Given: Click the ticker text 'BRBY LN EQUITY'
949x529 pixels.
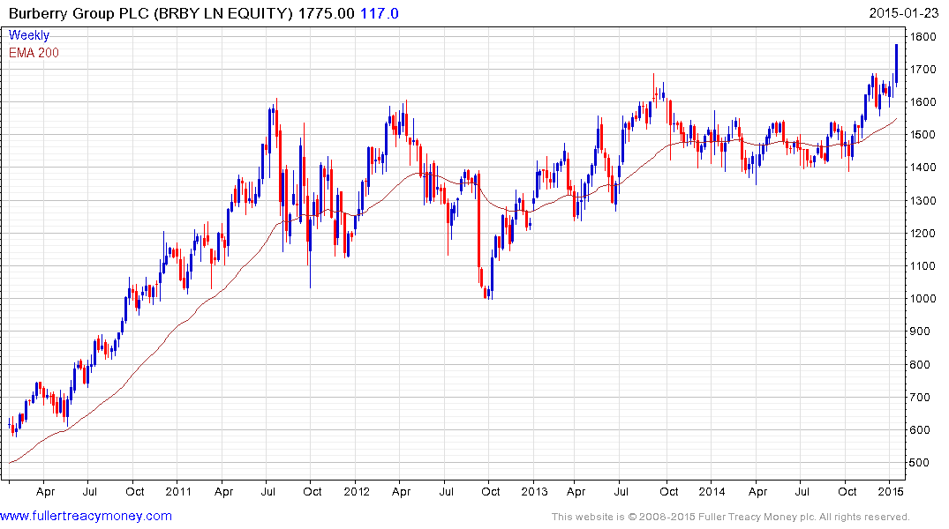Looking at the screenshot, I should (223, 13).
